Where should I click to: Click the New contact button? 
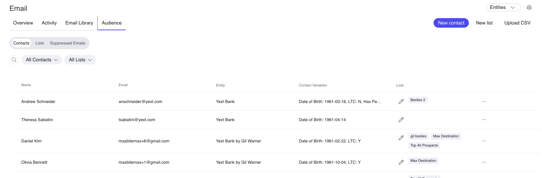(x=451, y=23)
